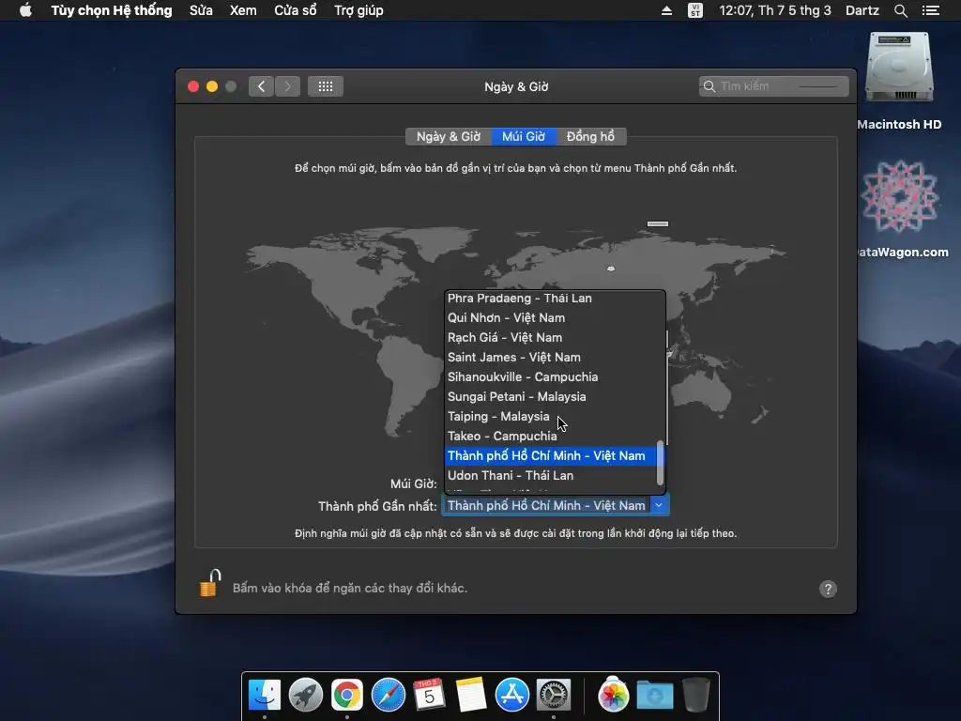This screenshot has width=961, height=721.
Task: Open the Dartz user menu
Action: tap(862, 10)
